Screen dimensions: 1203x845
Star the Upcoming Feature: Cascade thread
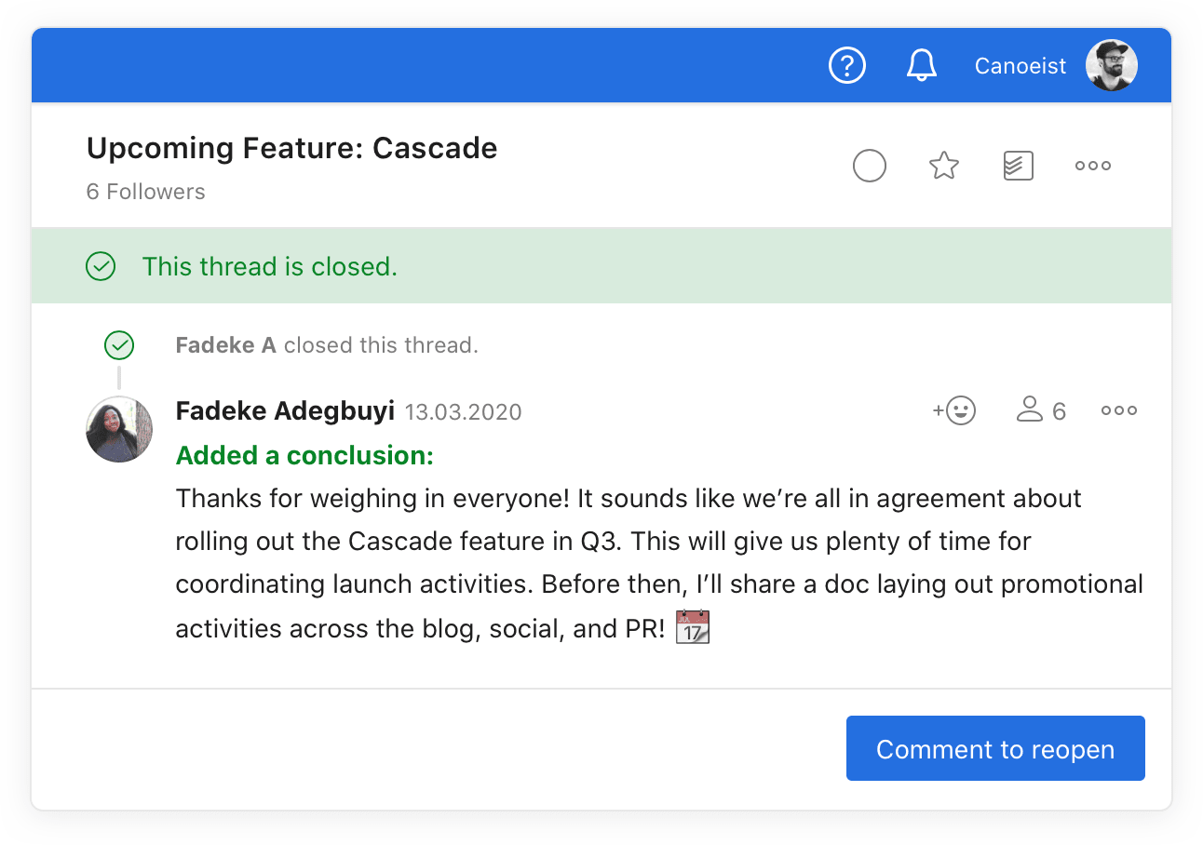[943, 165]
